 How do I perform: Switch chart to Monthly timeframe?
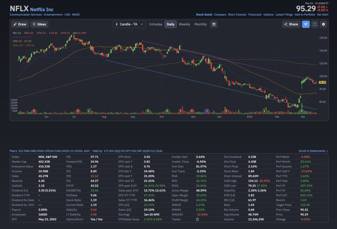click(200, 24)
